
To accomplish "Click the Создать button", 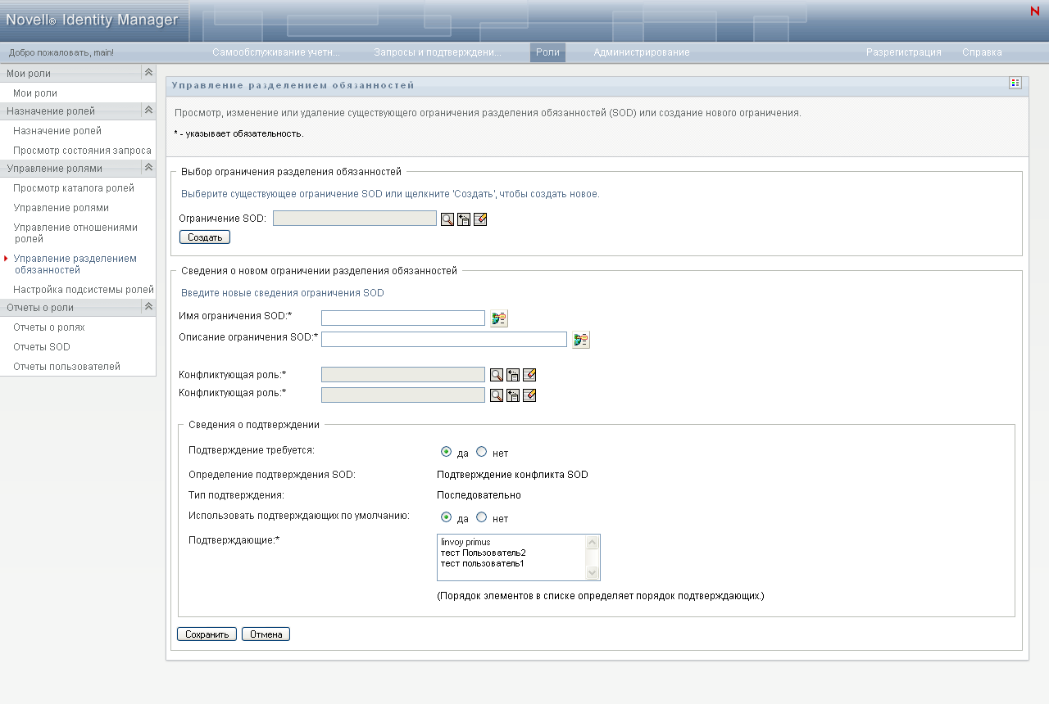I will tap(205, 237).
